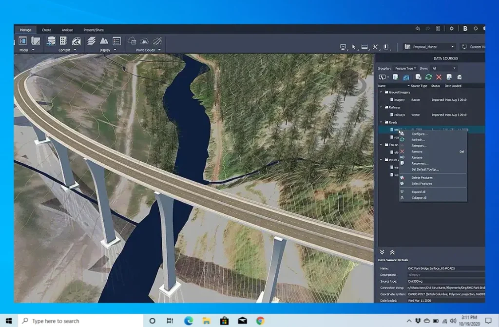
Task: Open the Group by Feature Type dropdown
Action: [x=405, y=68]
